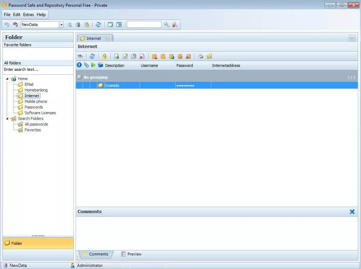The height and width of the screenshot is (269, 361).
Task: Click the edit record icon with pencil
Action: point(125,56)
